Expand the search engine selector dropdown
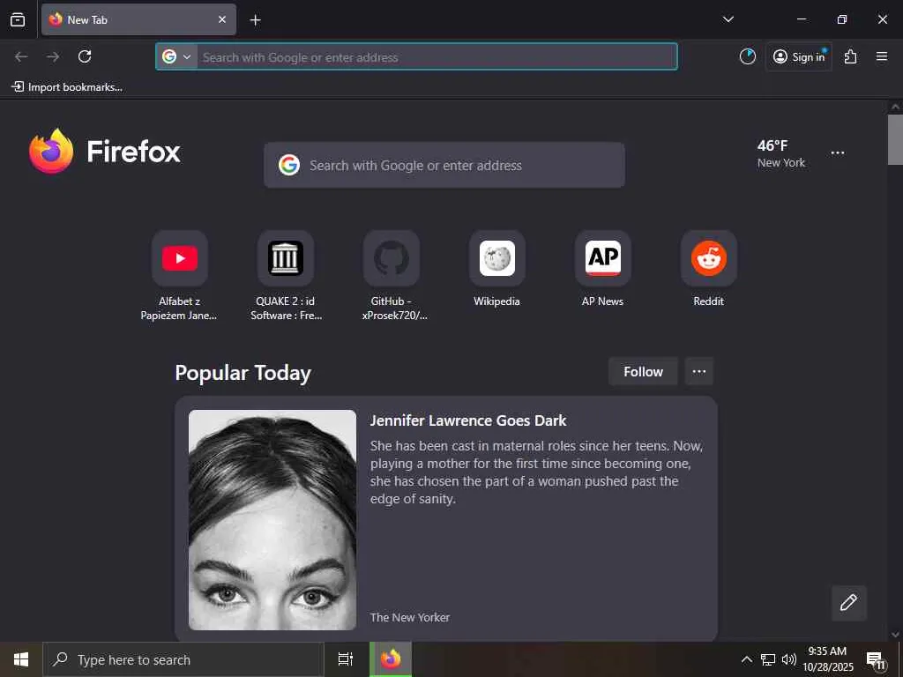Image resolution: width=903 pixels, height=677 pixels. pyautogui.click(x=176, y=57)
